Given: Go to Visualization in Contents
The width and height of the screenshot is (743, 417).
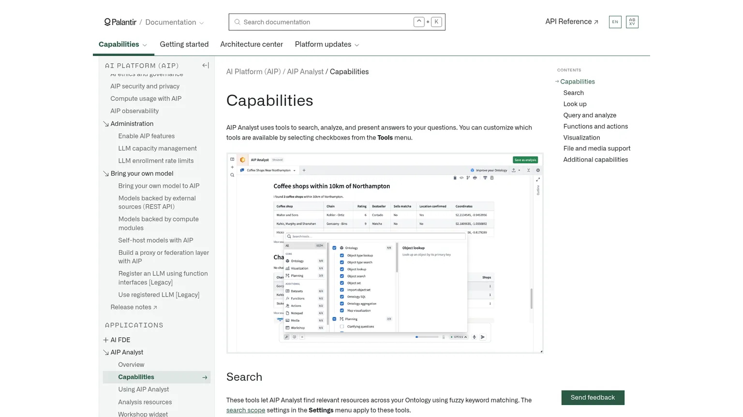Looking at the screenshot, I should click(x=581, y=138).
